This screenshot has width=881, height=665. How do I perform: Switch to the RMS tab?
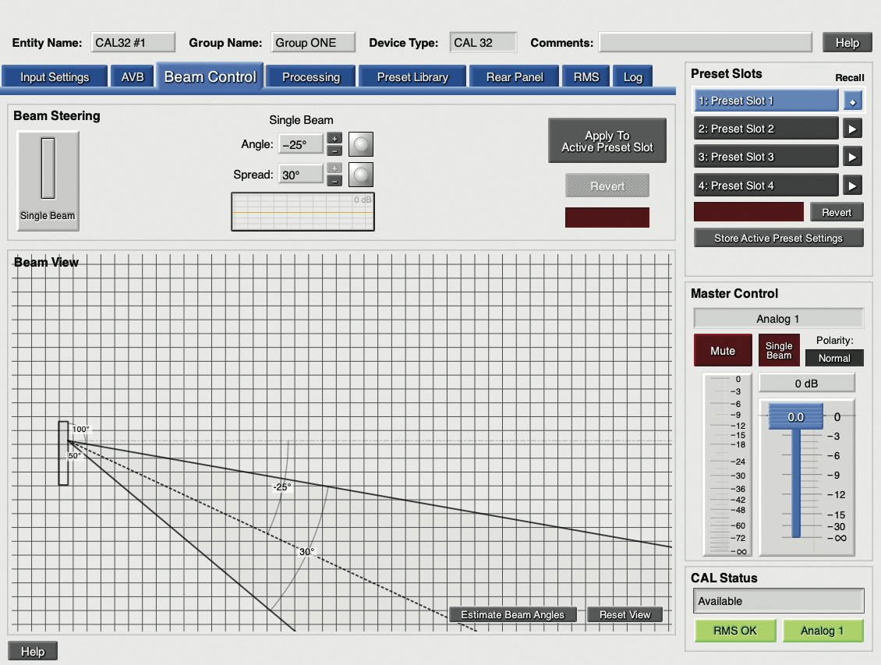click(586, 77)
